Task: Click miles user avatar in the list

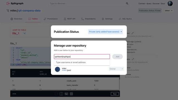Action: tap(58, 69)
